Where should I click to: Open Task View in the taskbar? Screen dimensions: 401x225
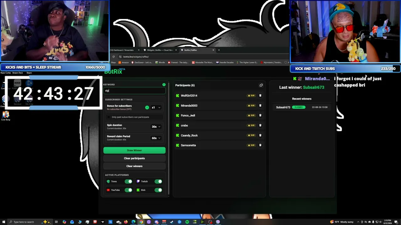pos(56,222)
